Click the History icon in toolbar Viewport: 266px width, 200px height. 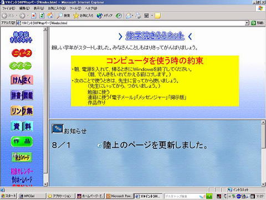click(119, 16)
